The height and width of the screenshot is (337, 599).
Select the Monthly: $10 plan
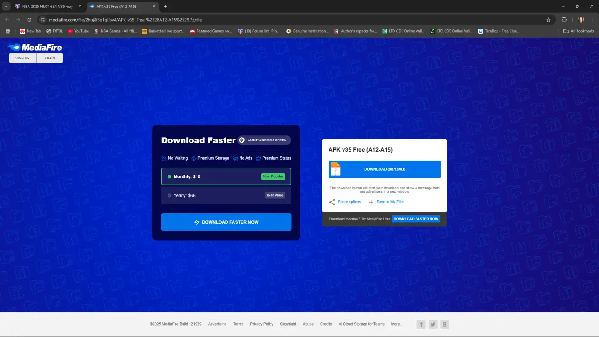pos(226,176)
